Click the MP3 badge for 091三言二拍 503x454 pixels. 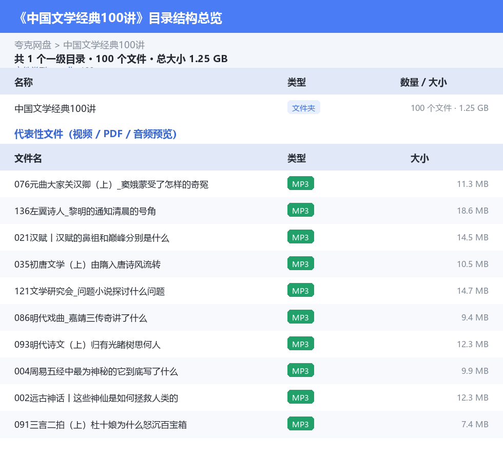point(301,424)
